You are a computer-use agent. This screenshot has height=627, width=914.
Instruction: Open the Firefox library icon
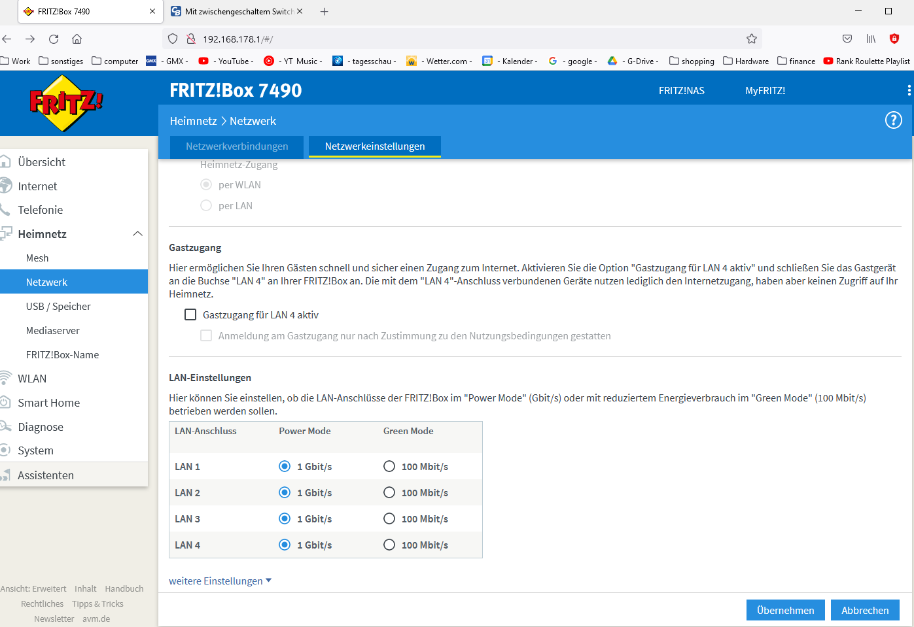[871, 39]
